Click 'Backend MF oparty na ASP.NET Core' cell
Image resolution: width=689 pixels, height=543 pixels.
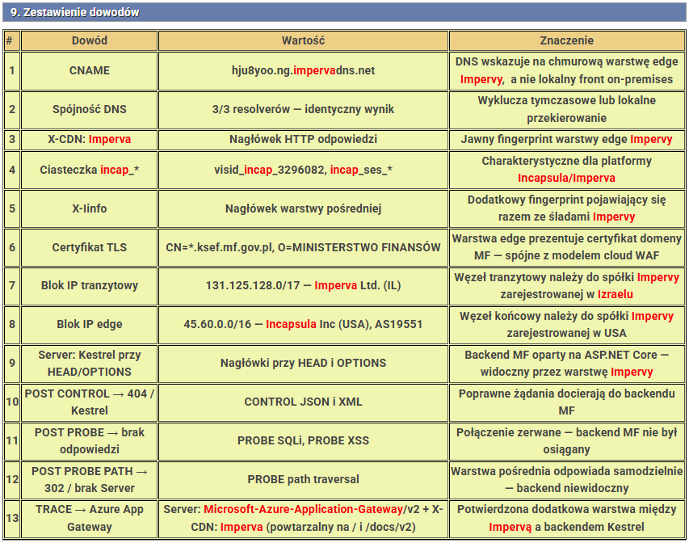click(567, 363)
